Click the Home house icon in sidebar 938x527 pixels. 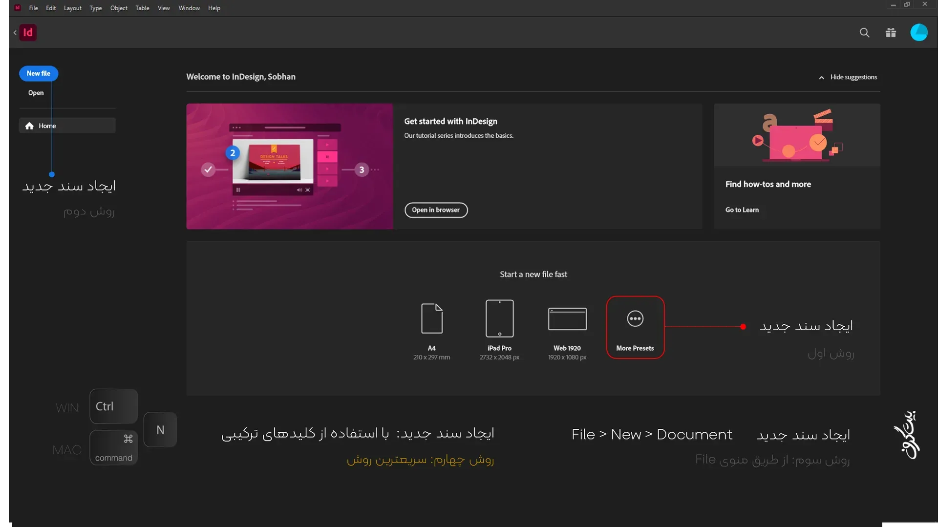(x=29, y=126)
